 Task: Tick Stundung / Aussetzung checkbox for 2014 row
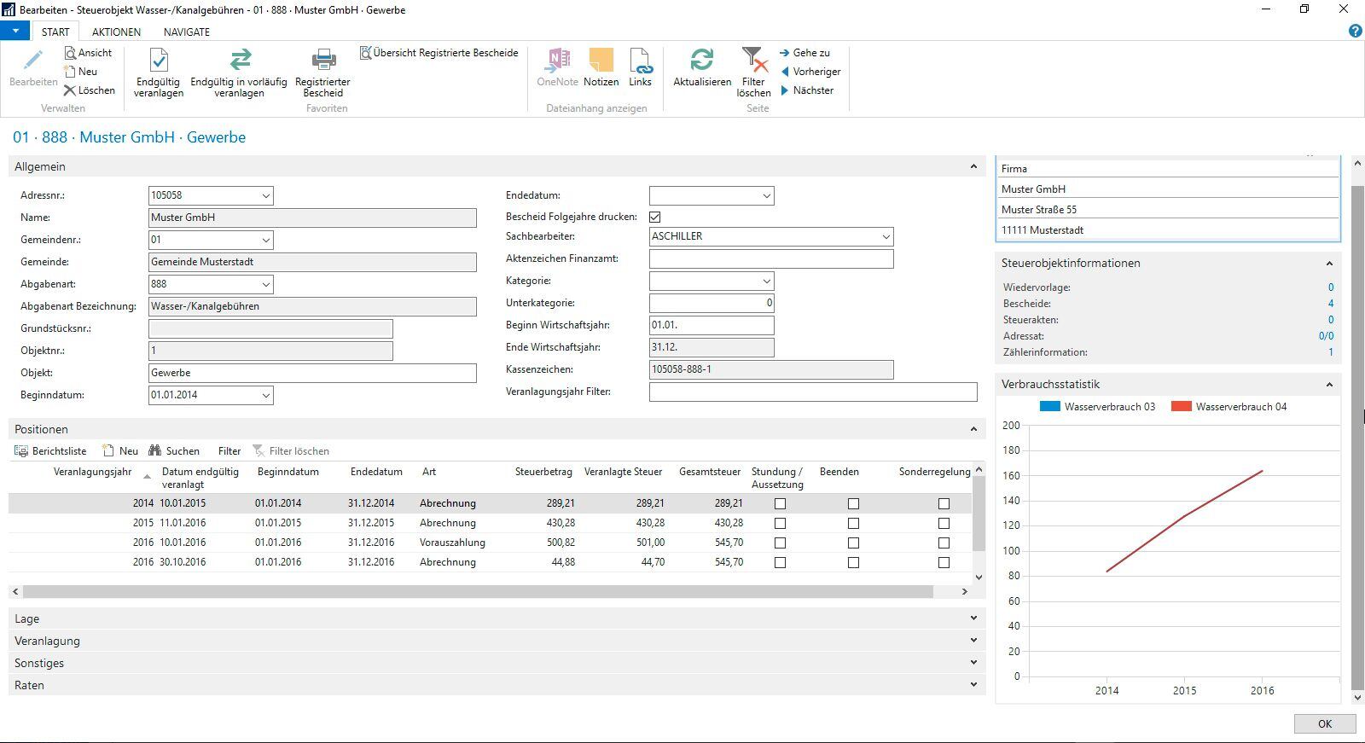click(x=780, y=504)
